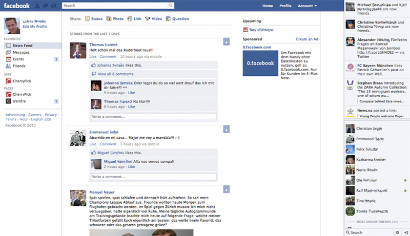410x236 pixels.
Task: Open the notifications globe icon
Action: [x=53, y=6]
